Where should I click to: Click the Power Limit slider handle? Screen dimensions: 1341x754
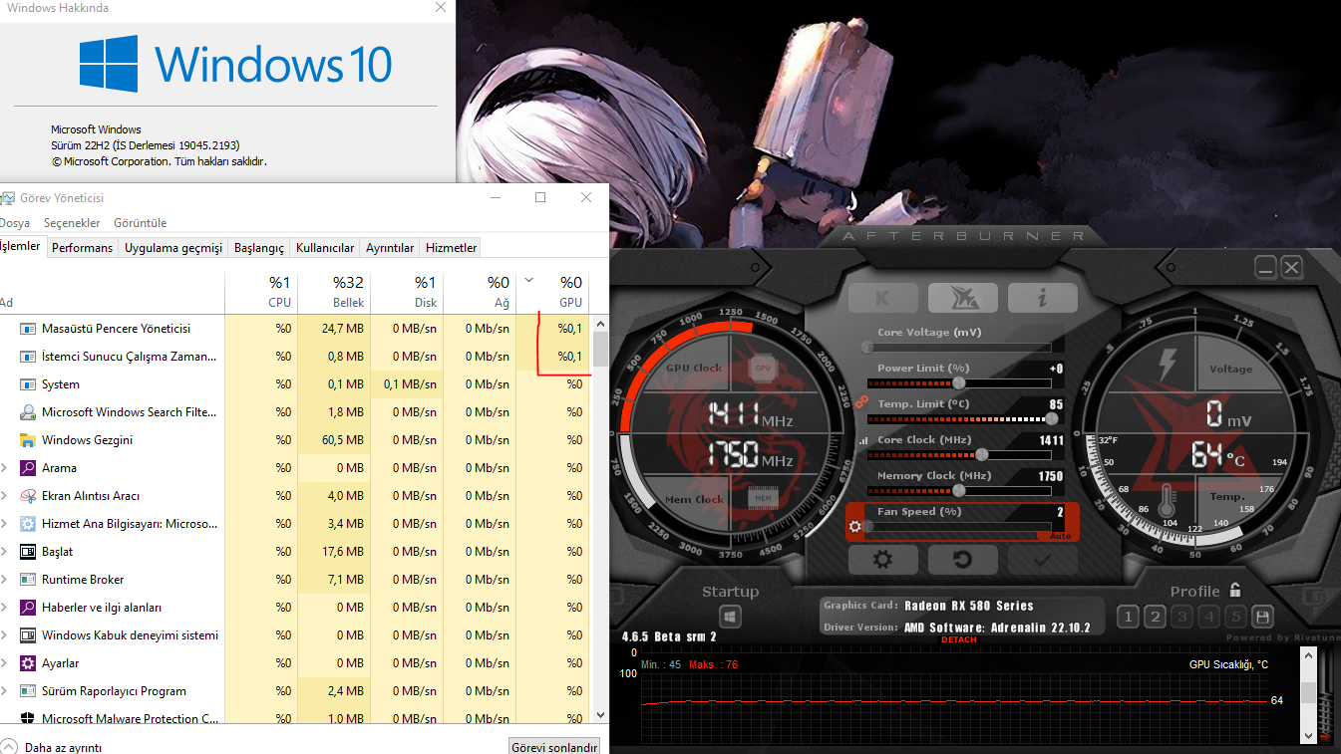click(x=959, y=382)
